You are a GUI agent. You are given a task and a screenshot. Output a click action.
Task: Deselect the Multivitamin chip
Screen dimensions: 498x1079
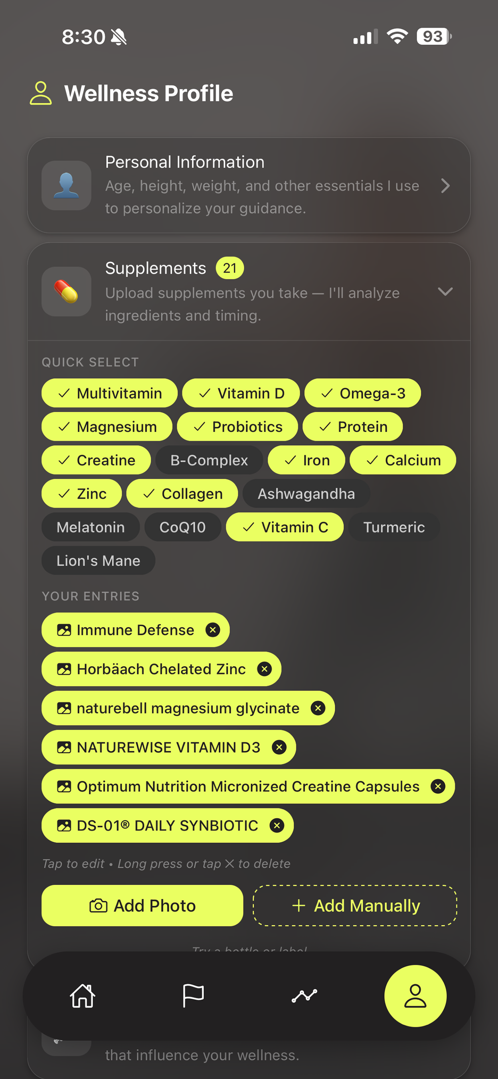pyautogui.click(x=109, y=393)
